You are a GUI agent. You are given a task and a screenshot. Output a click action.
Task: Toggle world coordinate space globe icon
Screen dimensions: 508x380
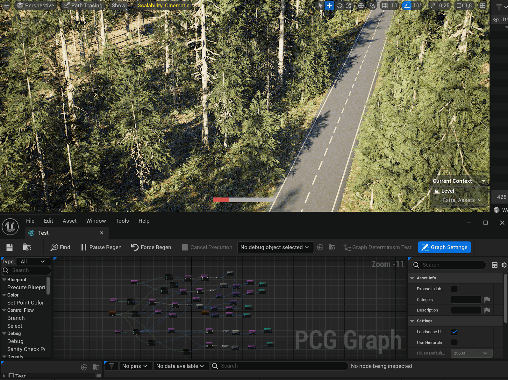click(x=361, y=5)
